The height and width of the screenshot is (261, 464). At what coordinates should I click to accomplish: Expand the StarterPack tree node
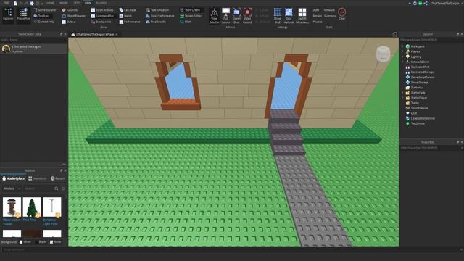tap(402, 93)
